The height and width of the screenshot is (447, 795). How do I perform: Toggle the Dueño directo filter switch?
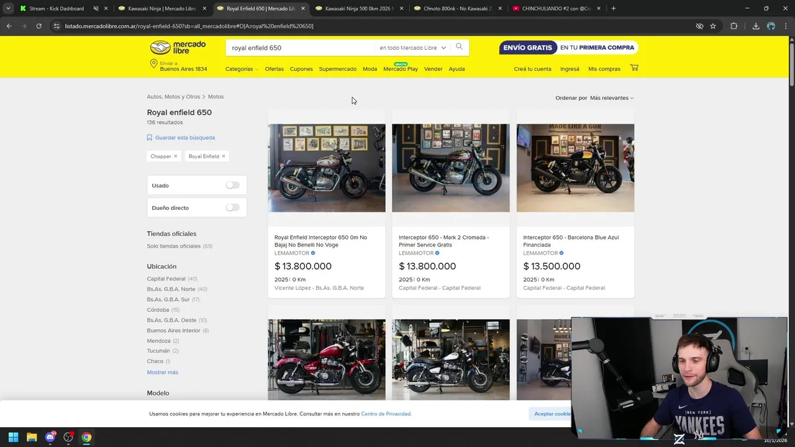point(232,207)
